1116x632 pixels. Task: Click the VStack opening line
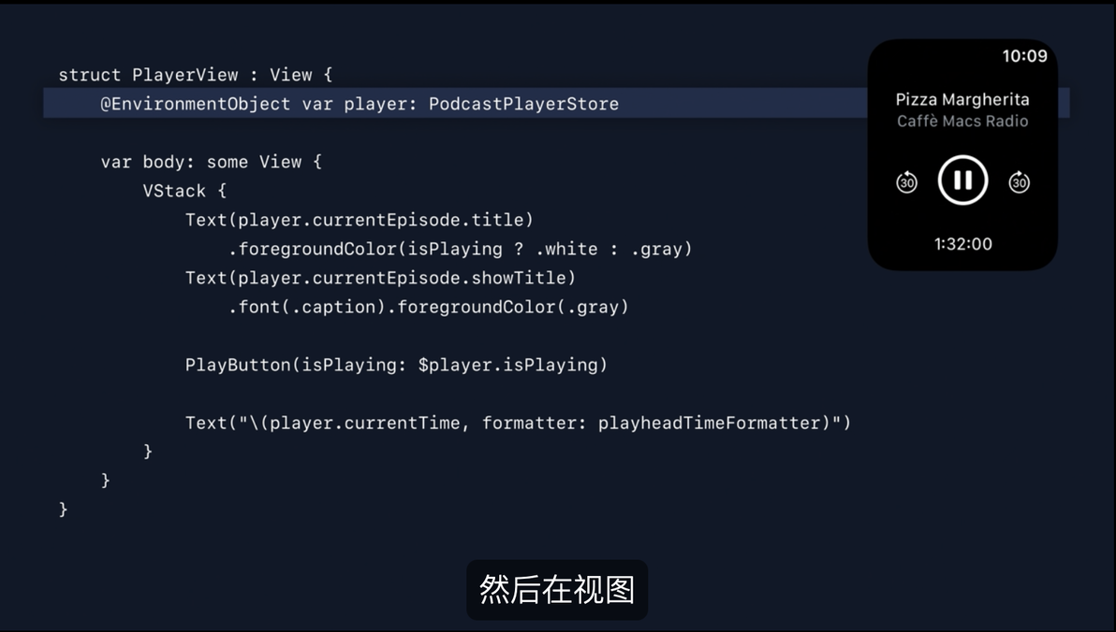pyautogui.click(x=184, y=191)
